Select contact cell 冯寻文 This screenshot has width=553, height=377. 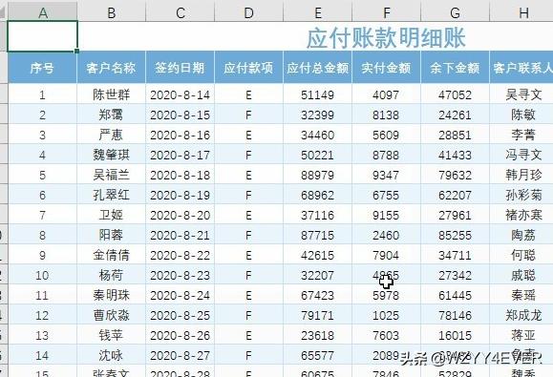tap(521, 155)
